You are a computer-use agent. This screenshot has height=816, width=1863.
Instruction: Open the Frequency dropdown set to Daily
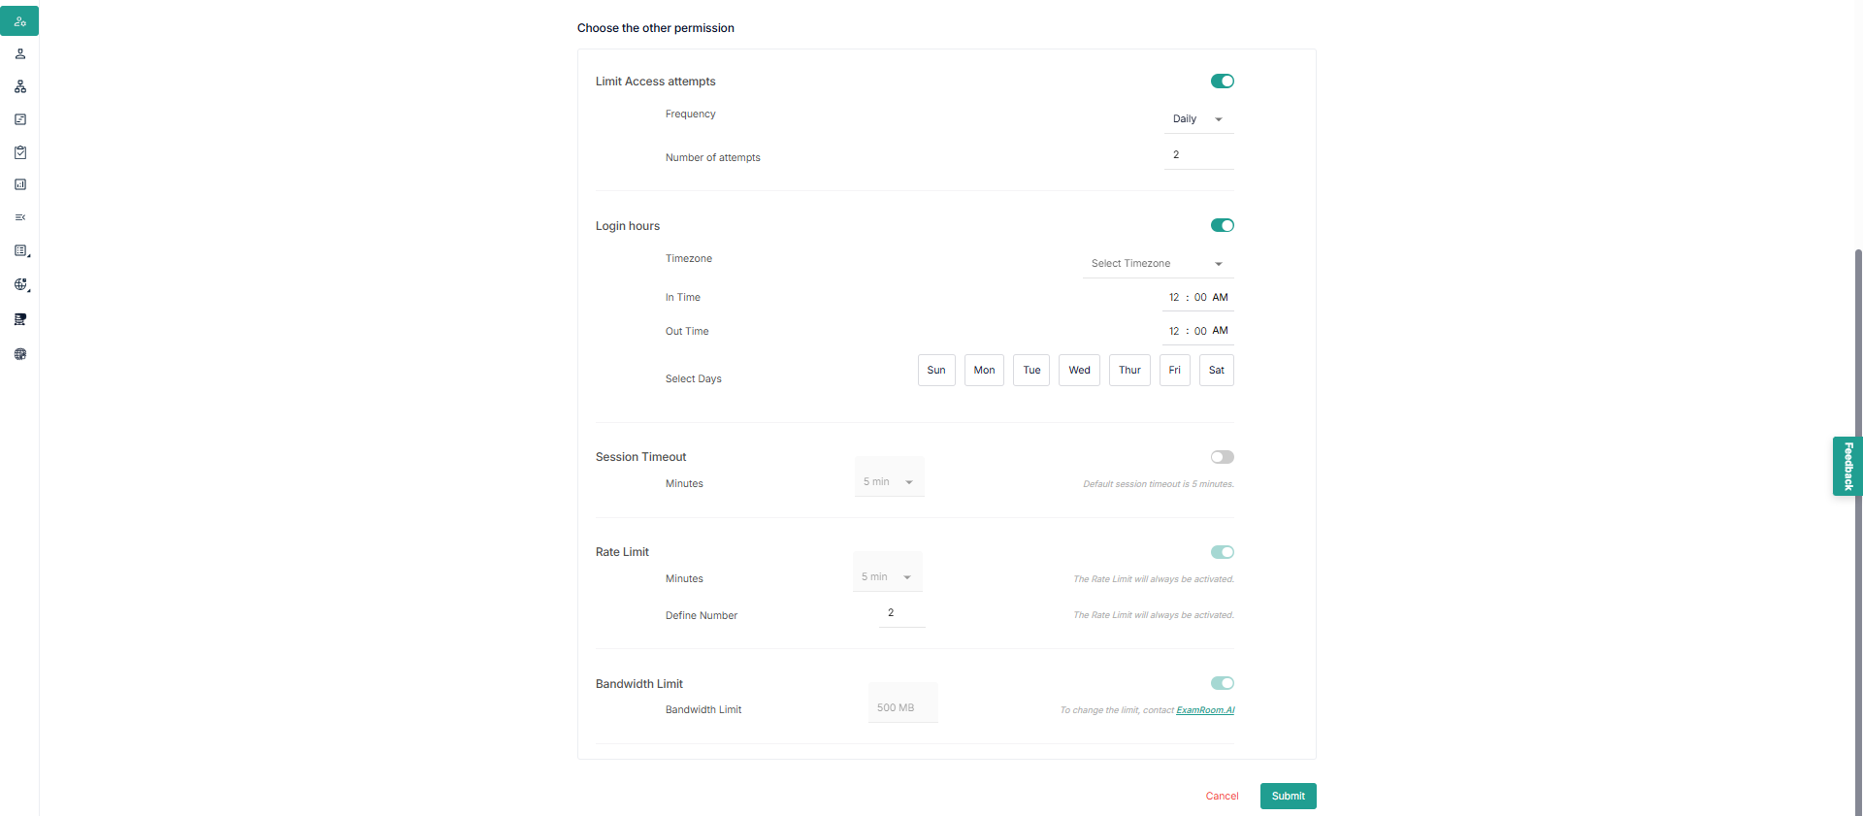[1198, 119]
